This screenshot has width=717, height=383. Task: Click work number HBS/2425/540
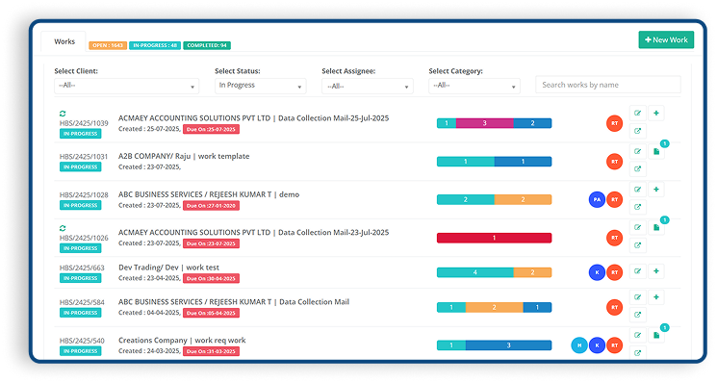pyautogui.click(x=82, y=341)
